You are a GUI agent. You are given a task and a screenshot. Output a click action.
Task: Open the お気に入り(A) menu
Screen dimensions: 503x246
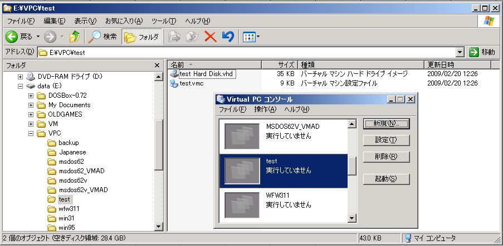[124, 21]
